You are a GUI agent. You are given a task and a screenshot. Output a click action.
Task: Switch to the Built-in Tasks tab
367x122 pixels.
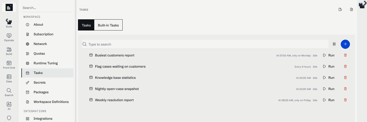pyautogui.click(x=108, y=25)
